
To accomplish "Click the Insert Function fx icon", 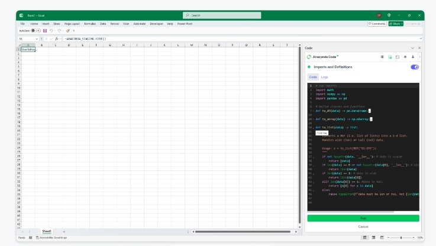I will 57,38.
